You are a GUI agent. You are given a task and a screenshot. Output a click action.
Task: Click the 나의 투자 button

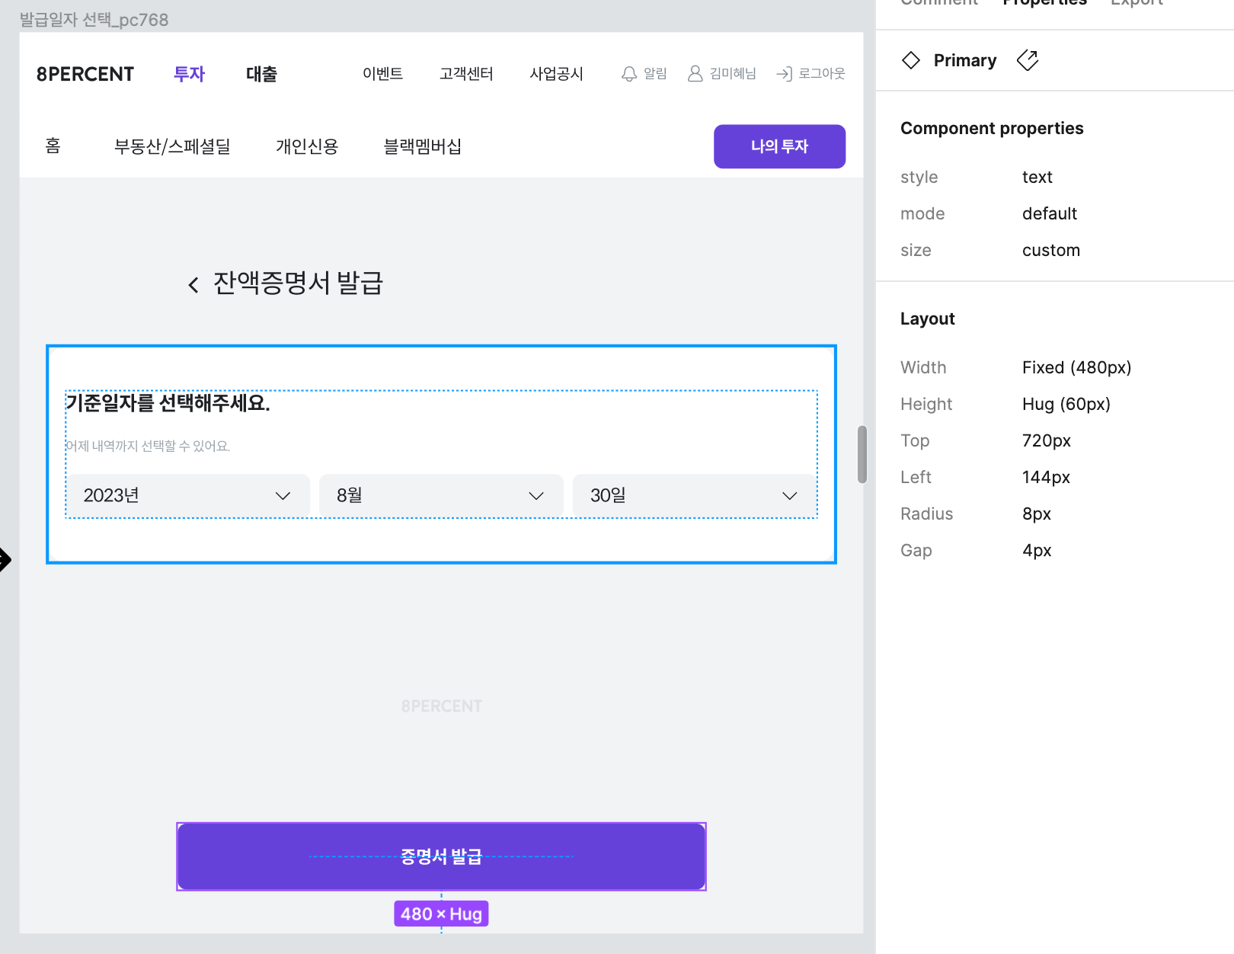779,146
